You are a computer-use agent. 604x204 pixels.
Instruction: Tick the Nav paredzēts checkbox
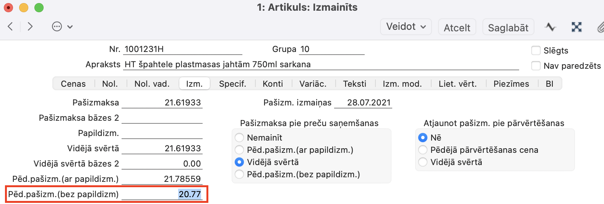[x=536, y=66]
